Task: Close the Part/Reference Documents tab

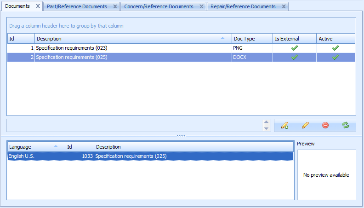Action: pos(115,6)
